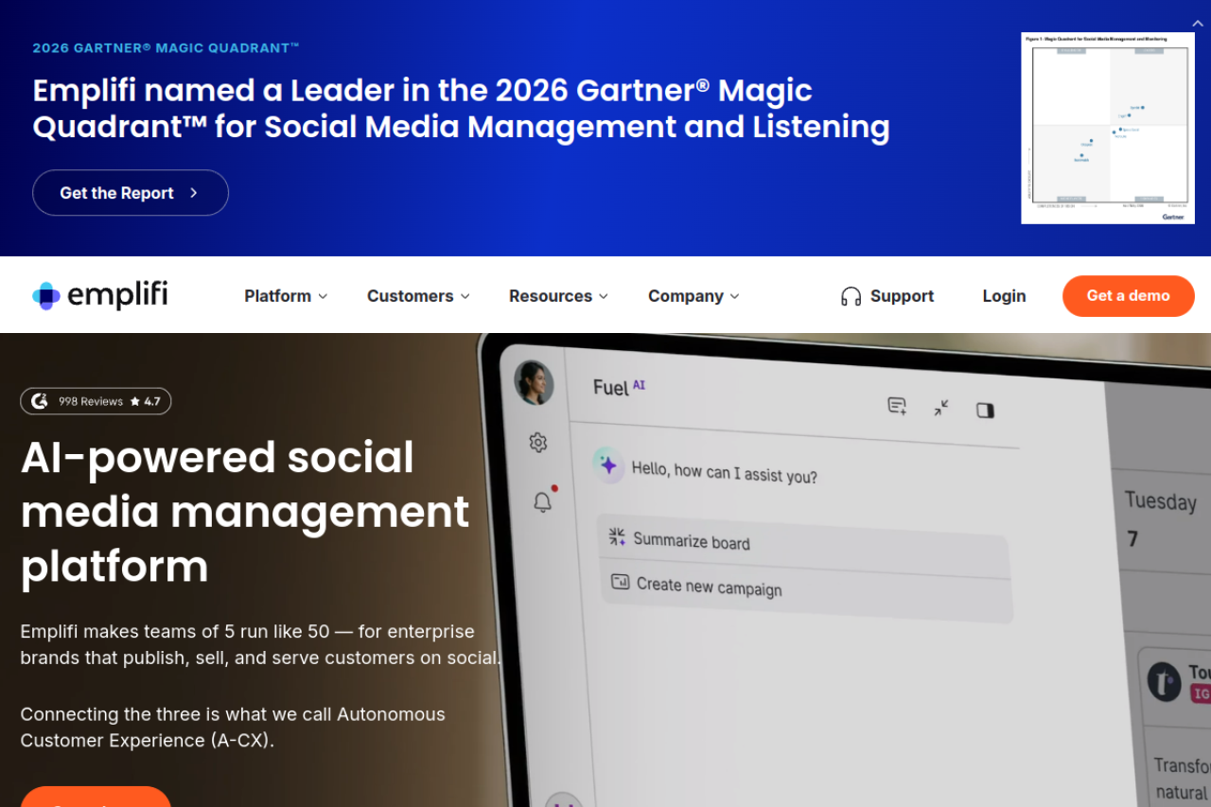Click the sparkle AI assistant icon
1211x807 pixels.
608,465
